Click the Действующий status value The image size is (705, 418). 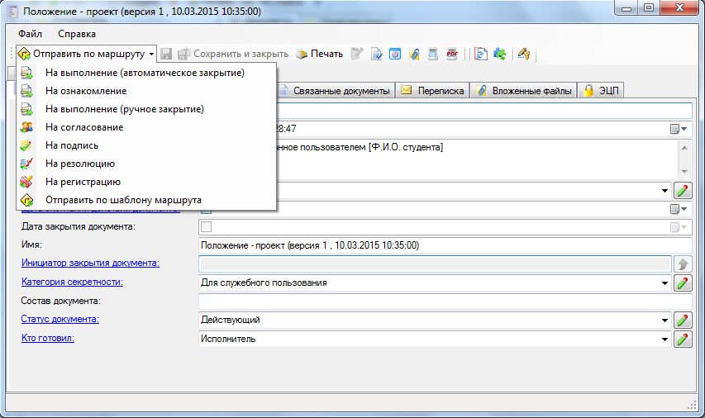[x=231, y=320]
